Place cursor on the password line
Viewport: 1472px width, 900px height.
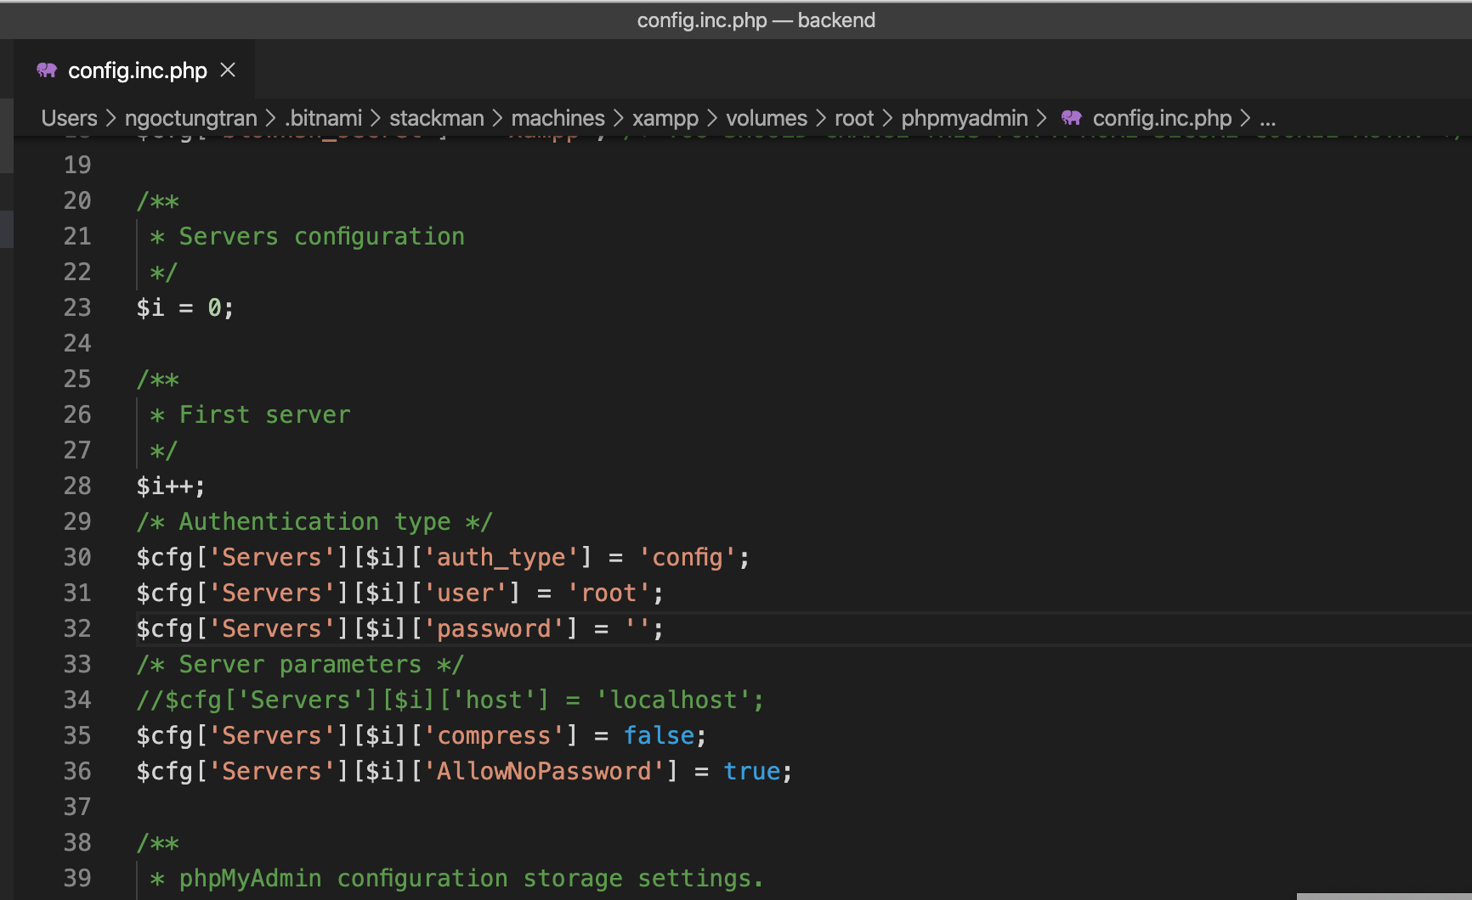pos(399,628)
